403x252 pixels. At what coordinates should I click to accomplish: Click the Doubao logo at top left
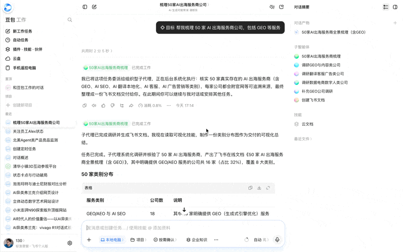pos(8,8)
